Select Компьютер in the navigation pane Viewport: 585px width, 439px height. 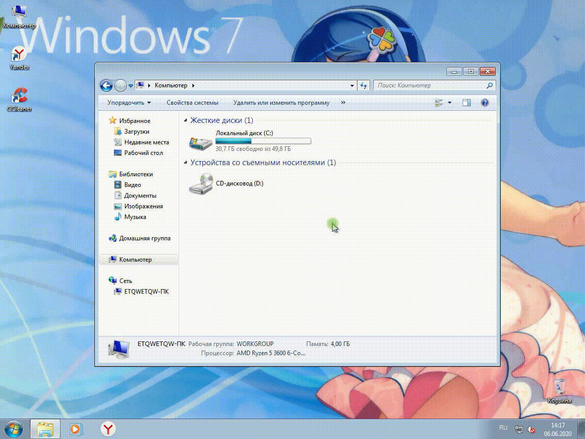pyautogui.click(x=135, y=260)
